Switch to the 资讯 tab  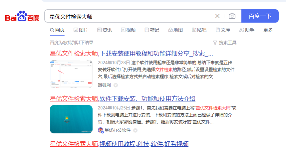(x=105, y=30)
